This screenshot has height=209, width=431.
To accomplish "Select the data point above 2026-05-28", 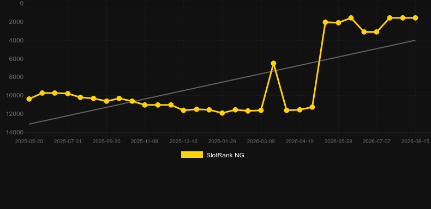I will (x=338, y=23).
